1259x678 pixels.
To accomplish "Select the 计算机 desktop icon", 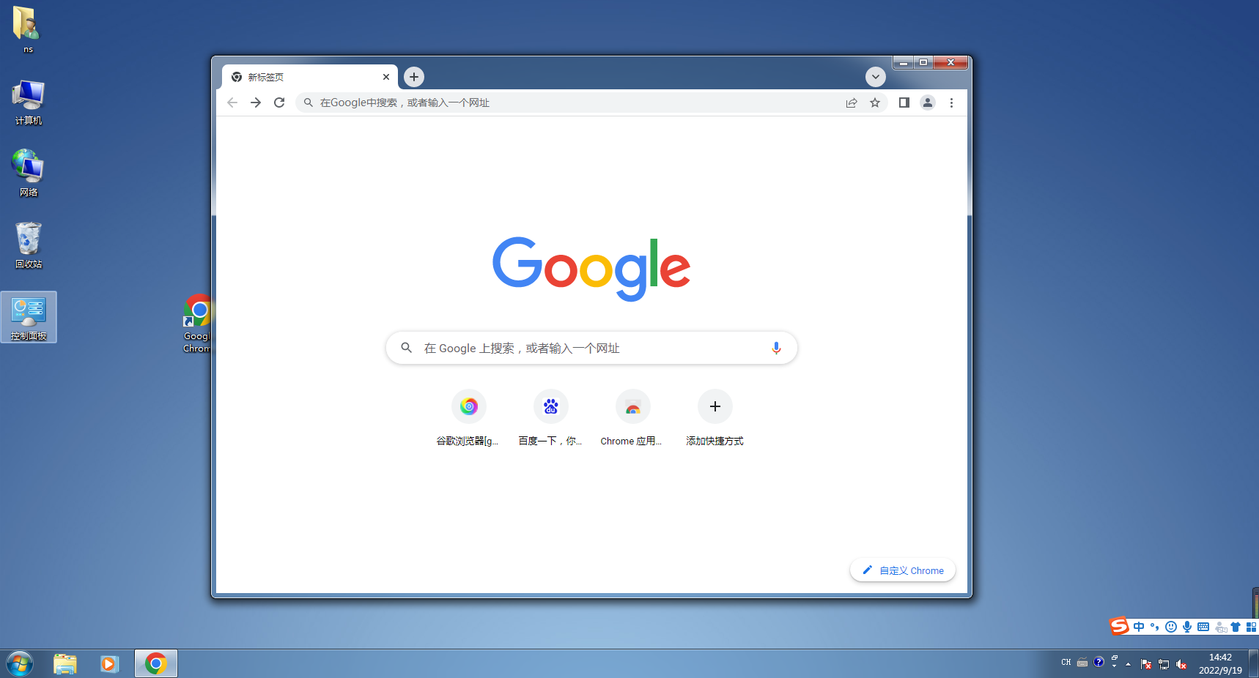I will [28, 103].
